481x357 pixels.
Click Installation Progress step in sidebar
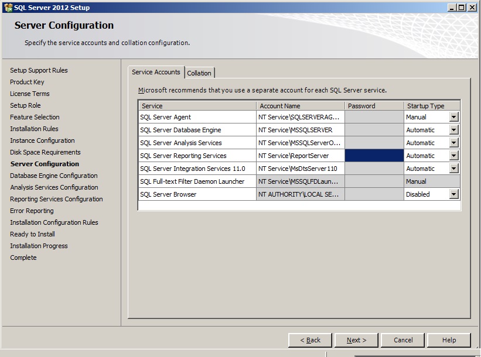coord(39,246)
